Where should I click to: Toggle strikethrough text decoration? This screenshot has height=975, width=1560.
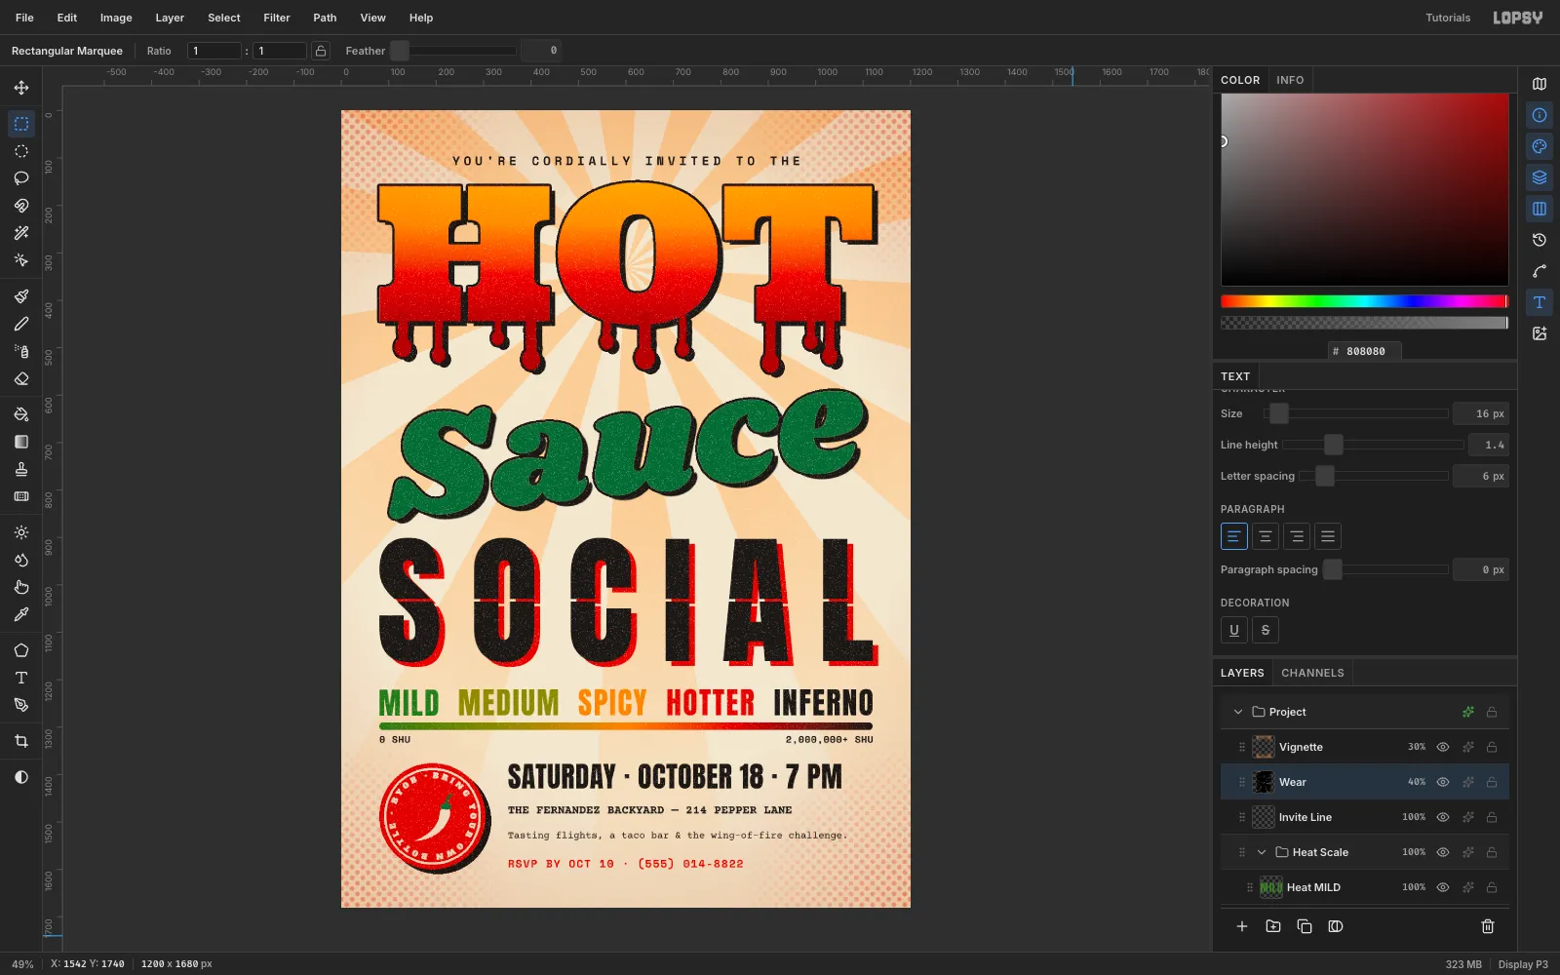pyautogui.click(x=1266, y=630)
